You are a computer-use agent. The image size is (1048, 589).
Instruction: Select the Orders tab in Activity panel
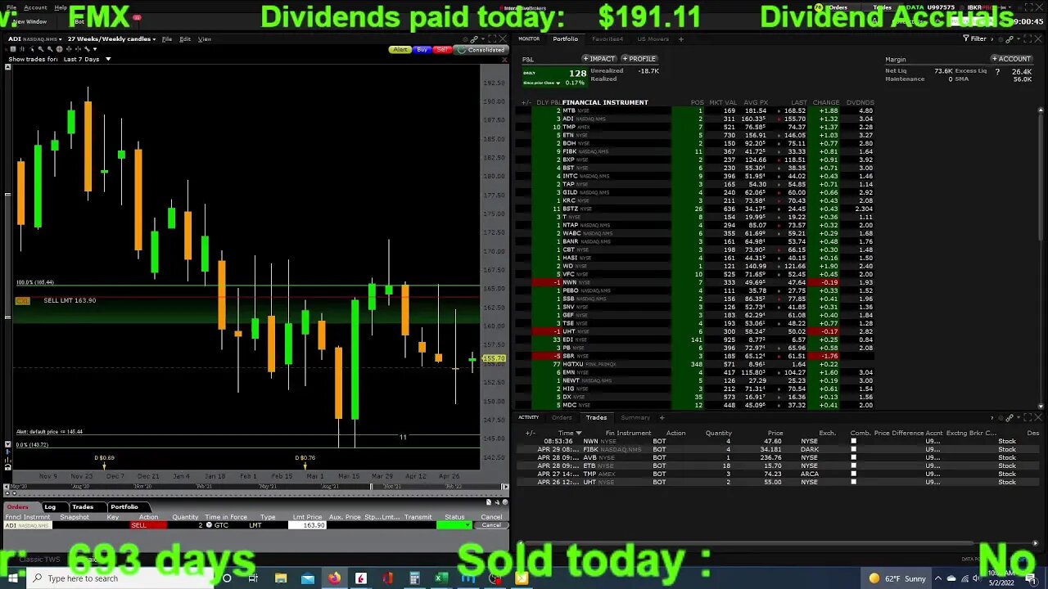pyautogui.click(x=562, y=418)
